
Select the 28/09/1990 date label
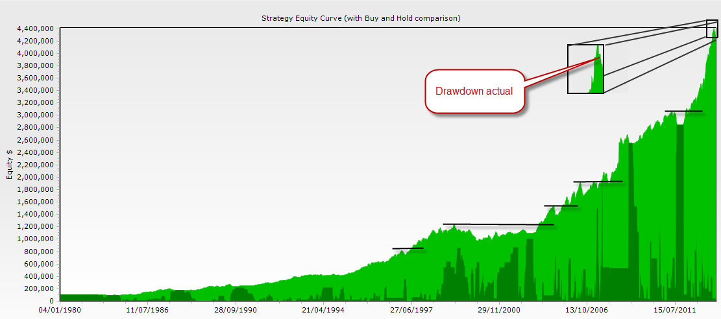[235, 311]
